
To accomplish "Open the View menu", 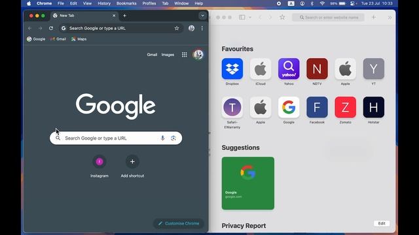I will point(87,3).
